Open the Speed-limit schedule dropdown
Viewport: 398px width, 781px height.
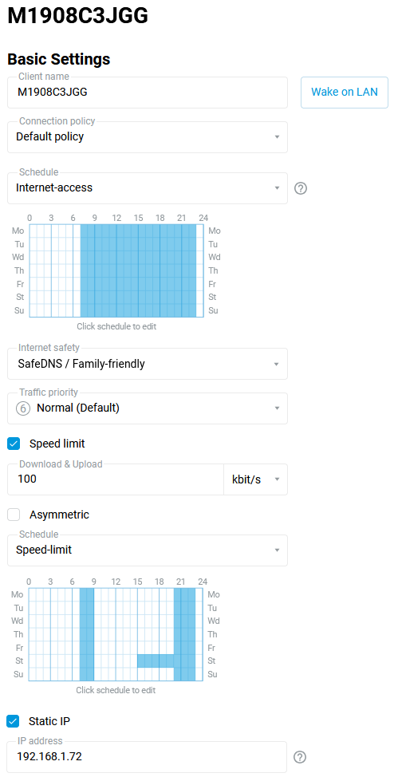point(148,550)
